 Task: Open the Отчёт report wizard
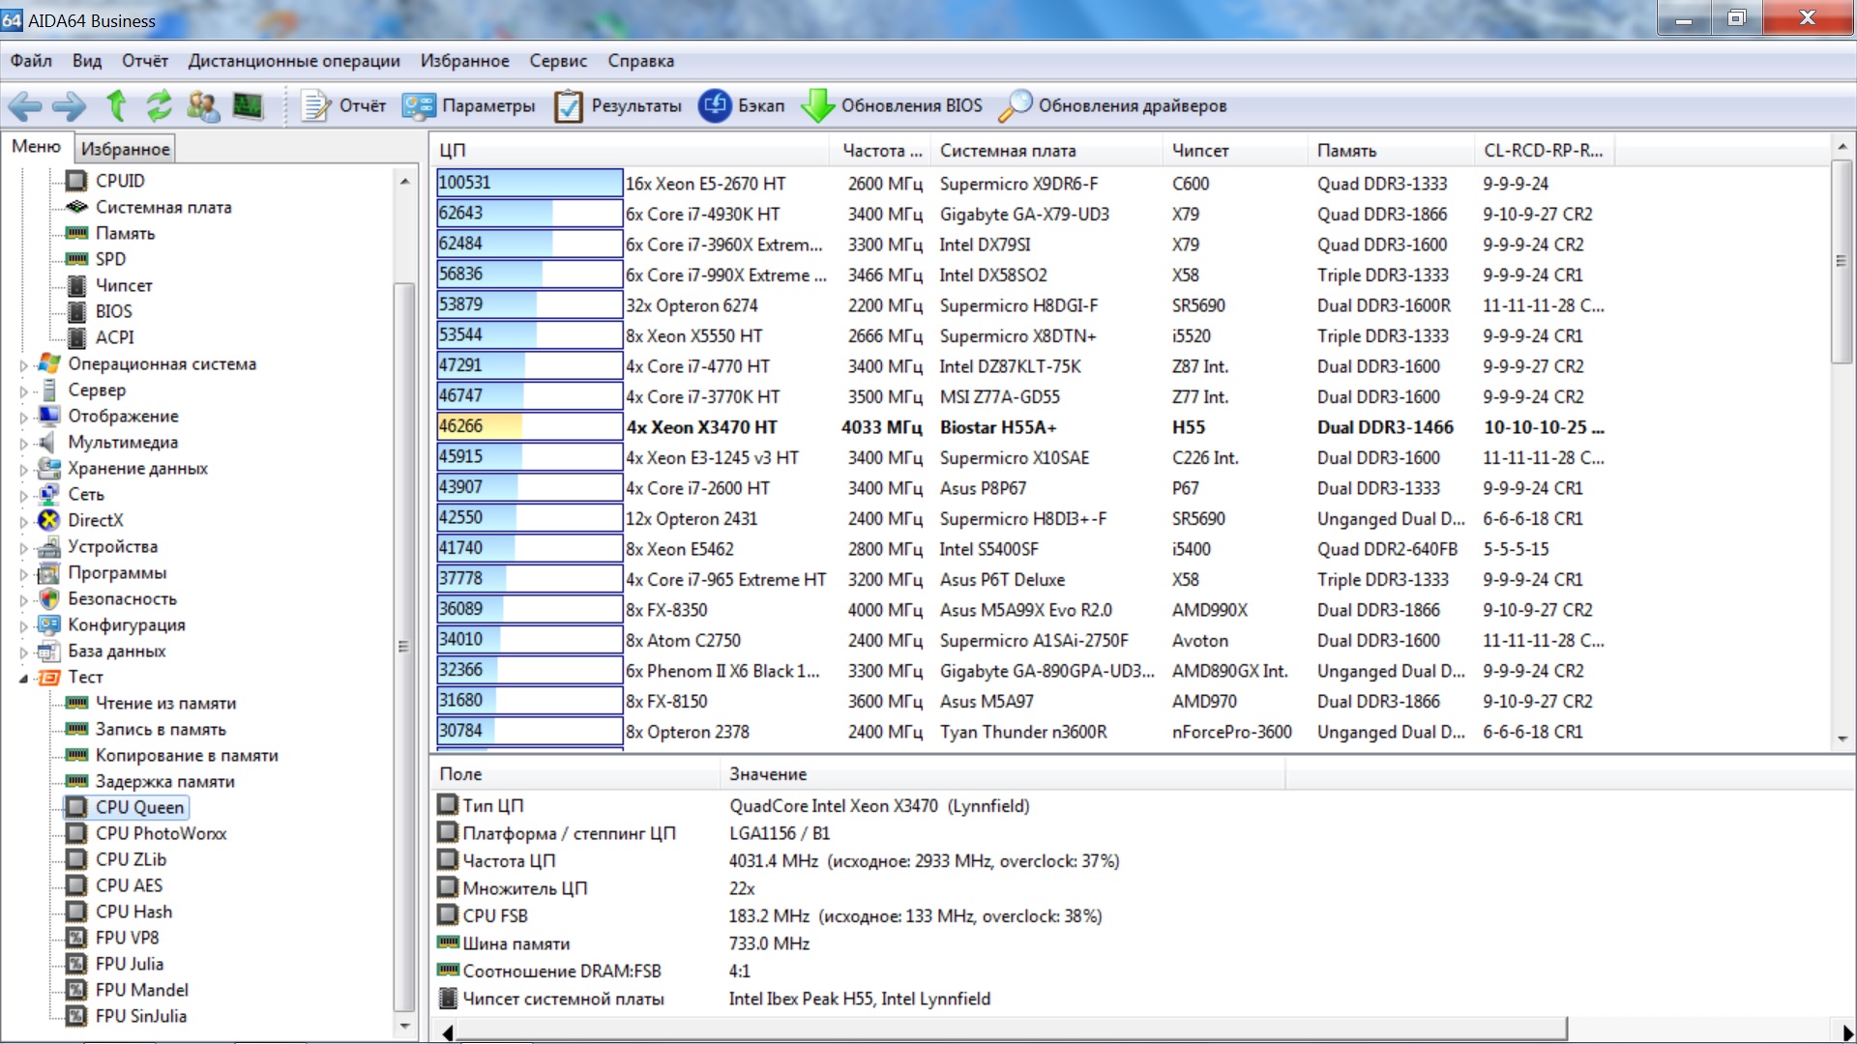point(343,105)
